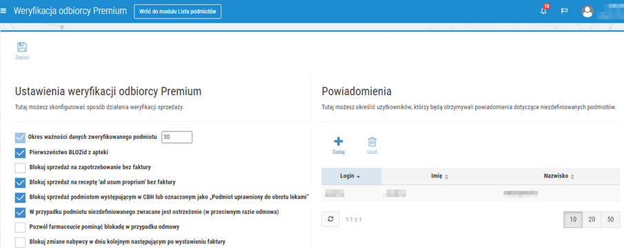Open the hamburger menu icon
This screenshot has height=249, width=624.
(3, 11)
